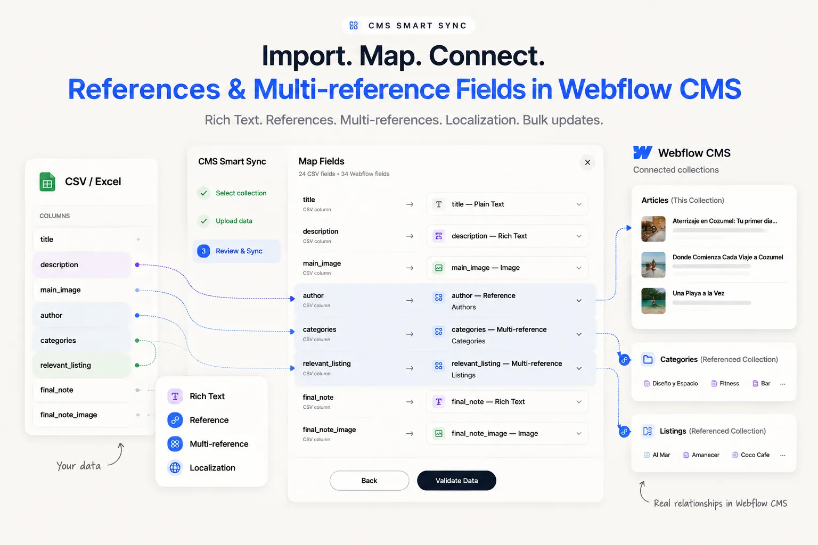Click the Listings collection icon
Screen dimensions: 818x545
pos(648,431)
